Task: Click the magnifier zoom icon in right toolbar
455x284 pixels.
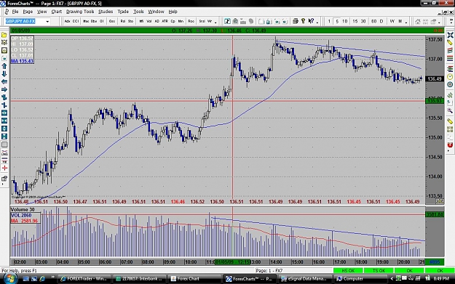Action: pyautogui.click(x=450, y=110)
